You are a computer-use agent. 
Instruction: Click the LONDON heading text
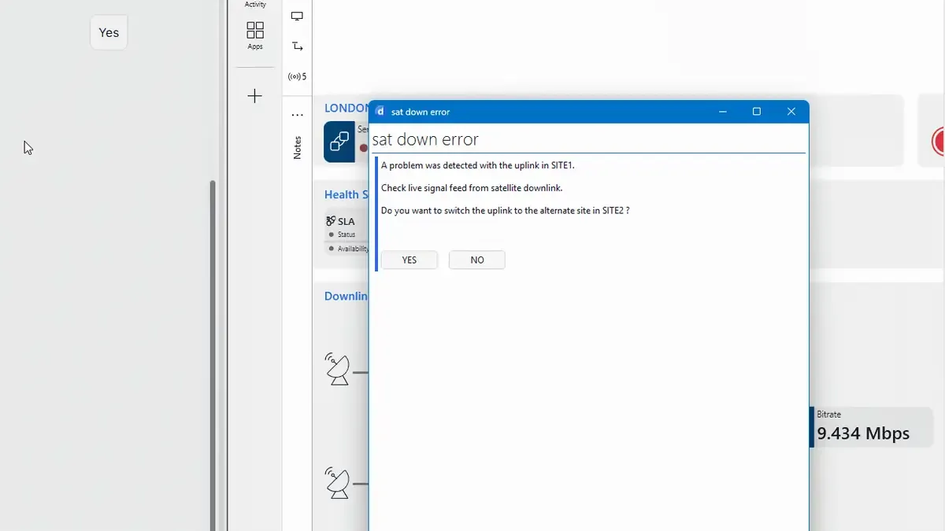tap(346, 108)
